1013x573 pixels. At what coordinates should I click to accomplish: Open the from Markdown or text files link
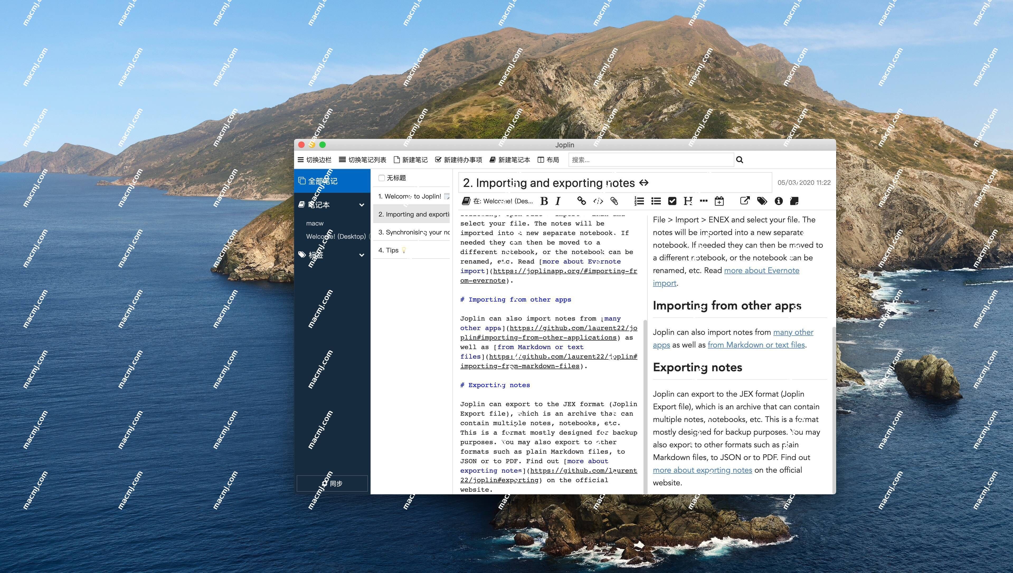756,345
